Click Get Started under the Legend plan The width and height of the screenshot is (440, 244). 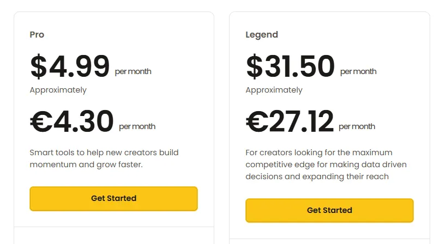329,211
